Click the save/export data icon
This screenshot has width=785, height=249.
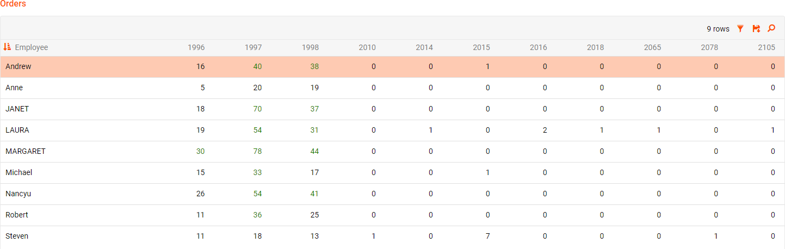click(x=756, y=29)
